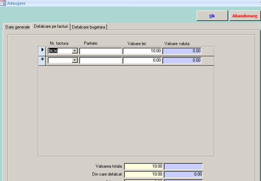Click the Adaugare form icon in title bar
This screenshot has height=181, width=261.
3,3
